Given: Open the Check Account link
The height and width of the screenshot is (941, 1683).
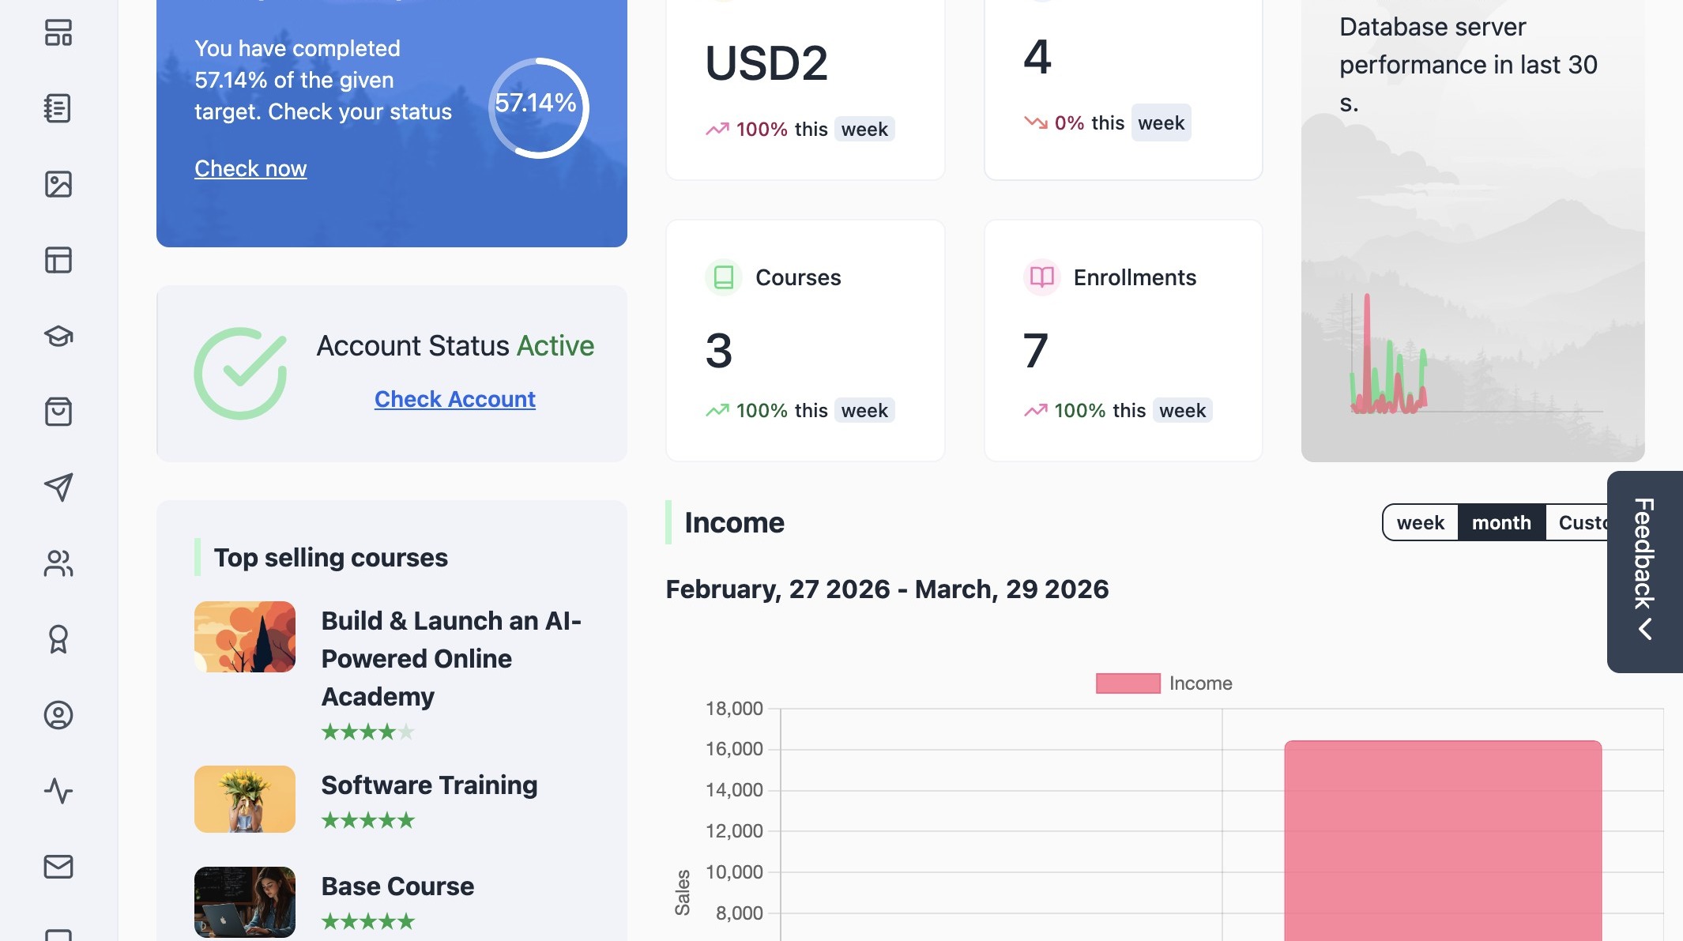Looking at the screenshot, I should coord(455,399).
